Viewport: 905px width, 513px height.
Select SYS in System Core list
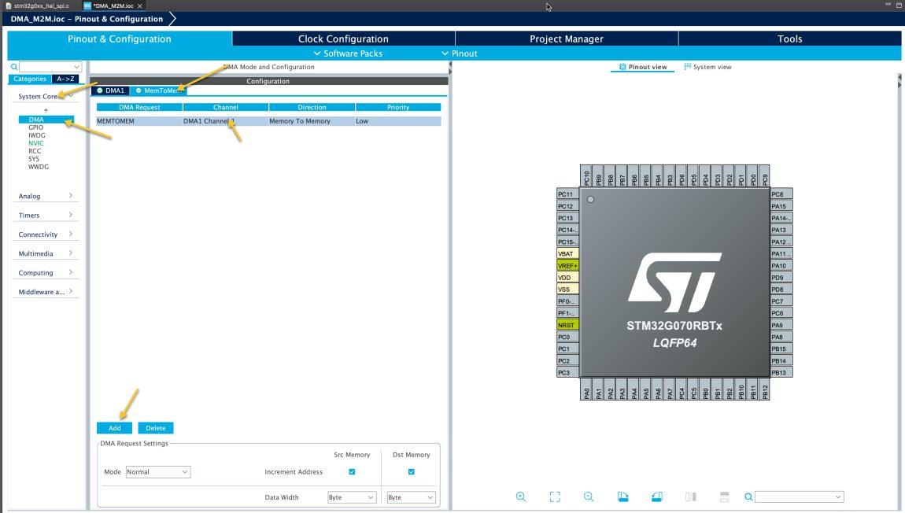[34, 159]
